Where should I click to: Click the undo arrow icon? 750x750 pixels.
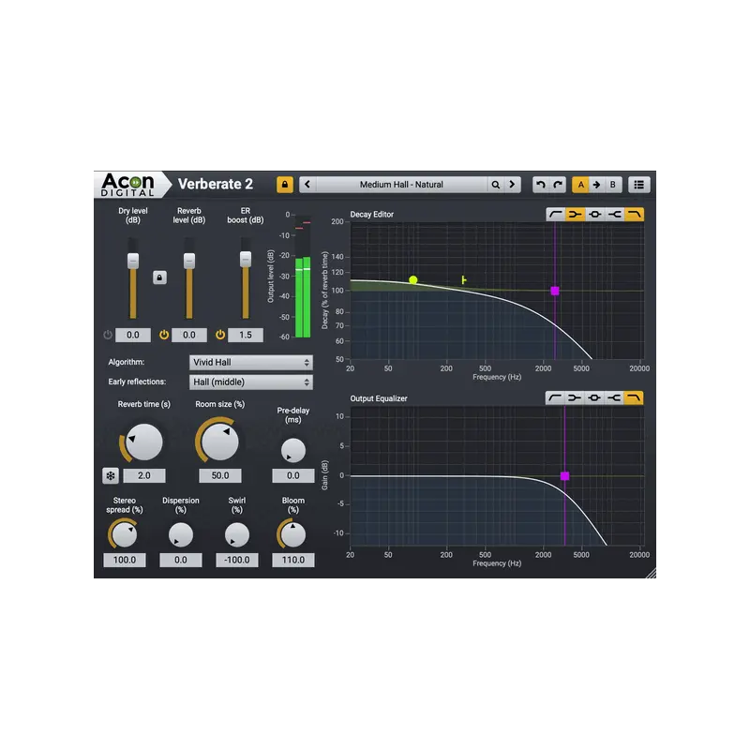pos(541,185)
